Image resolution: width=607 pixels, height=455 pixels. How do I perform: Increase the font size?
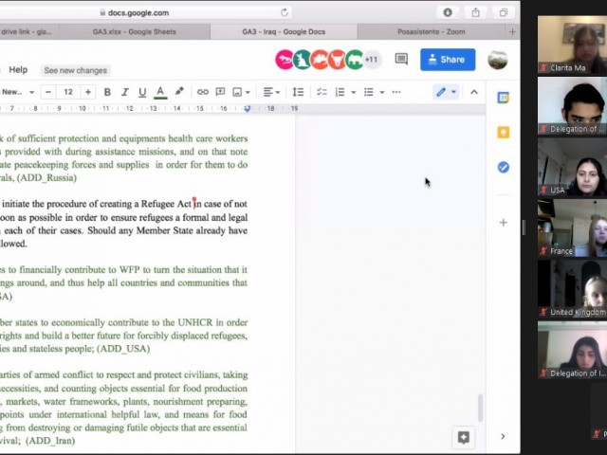click(x=88, y=92)
